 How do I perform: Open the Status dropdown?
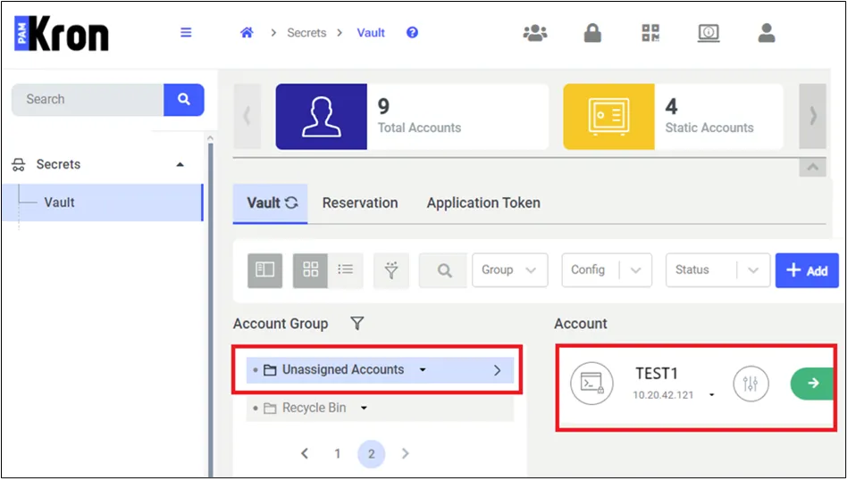pos(718,269)
